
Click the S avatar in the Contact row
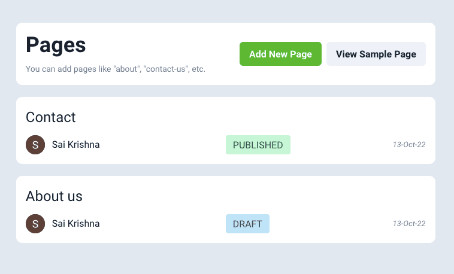pos(35,145)
